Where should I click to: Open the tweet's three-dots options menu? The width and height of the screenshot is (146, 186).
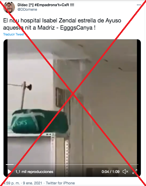(139, 5)
